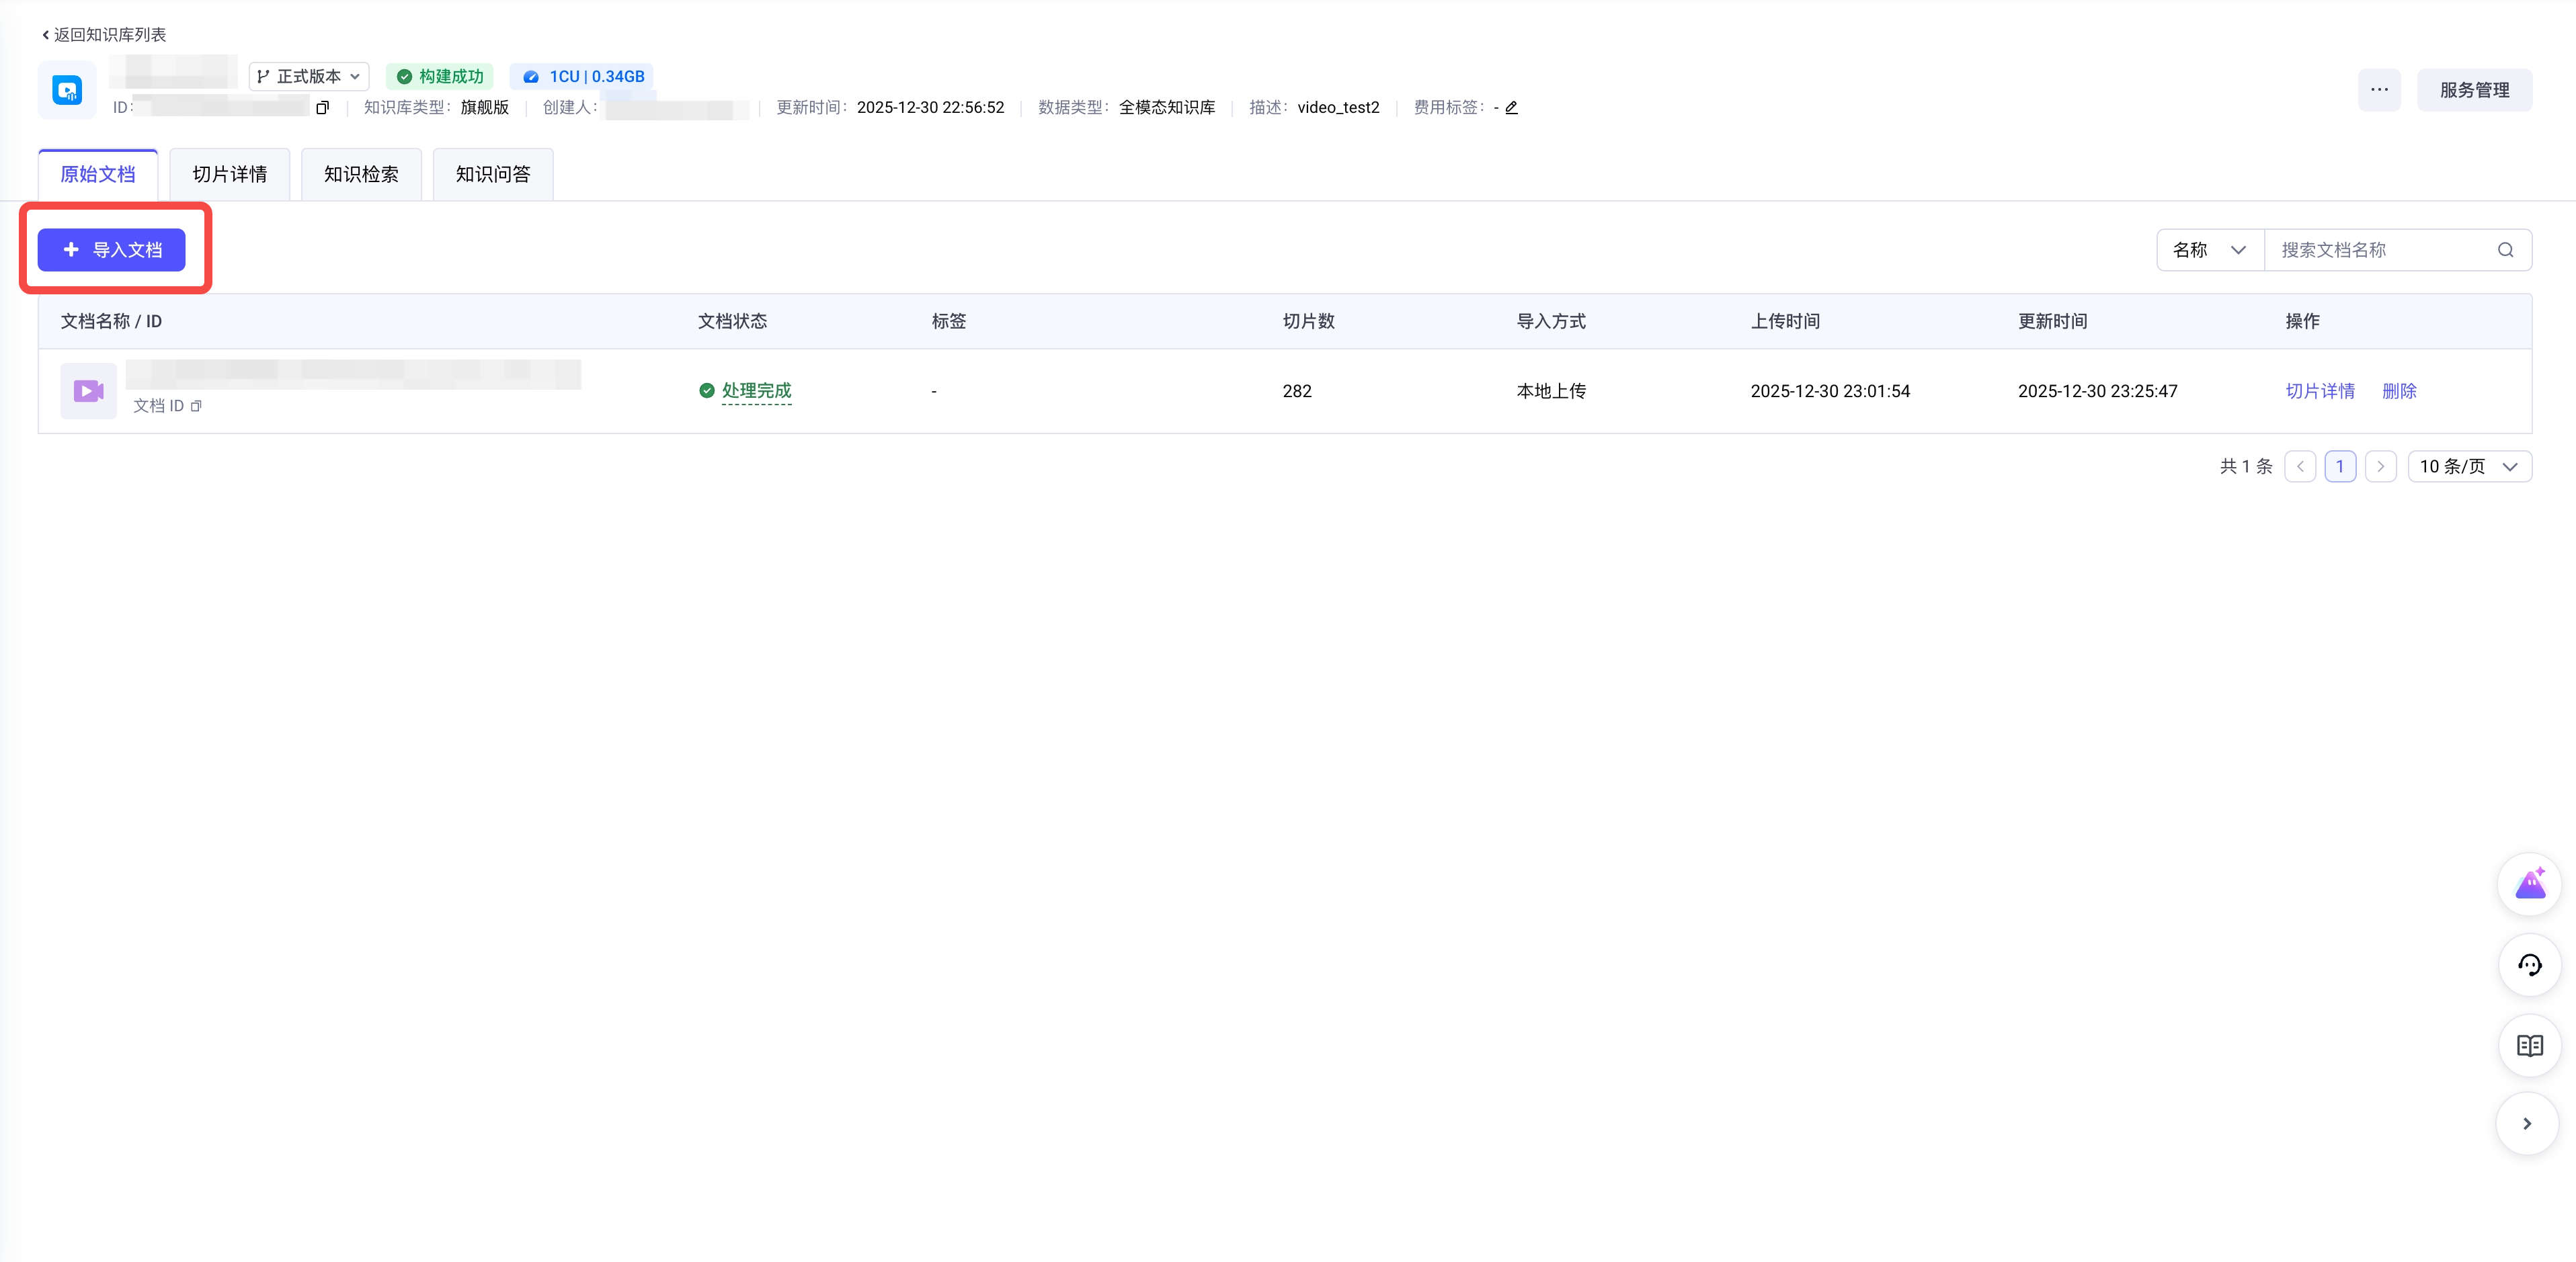Click the edit cost tag pencil icon
This screenshot has width=2576, height=1262.
pos(1511,108)
